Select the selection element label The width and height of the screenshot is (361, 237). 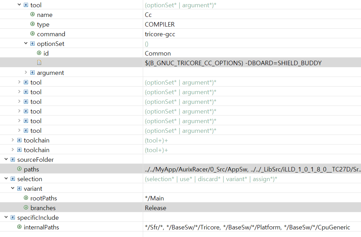(30, 179)
